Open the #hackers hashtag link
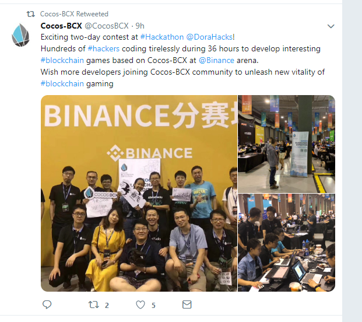This screenshot has height=322, width=362. click(103, 49)
